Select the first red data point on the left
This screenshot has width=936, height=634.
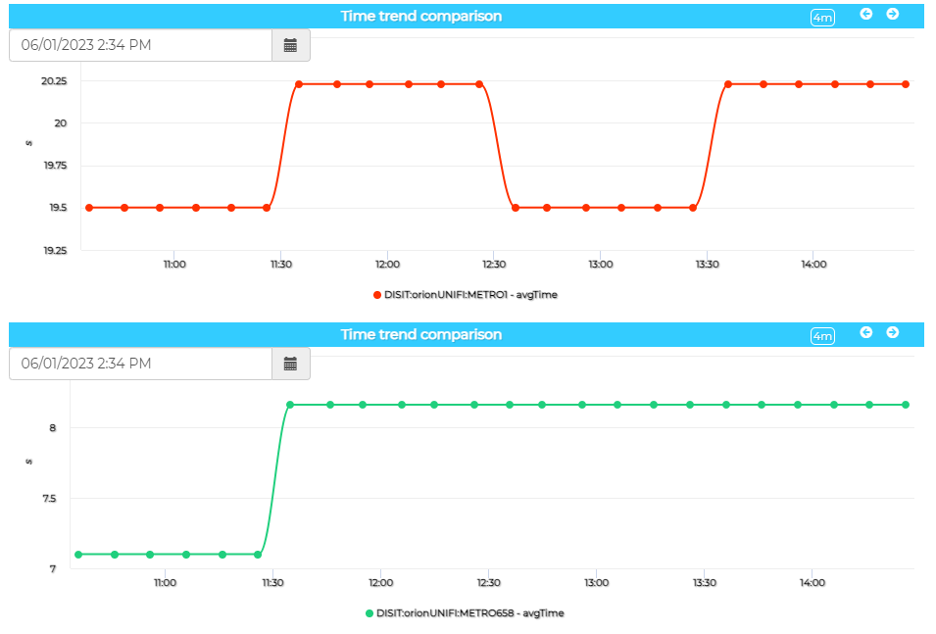(x=89, y=208)
